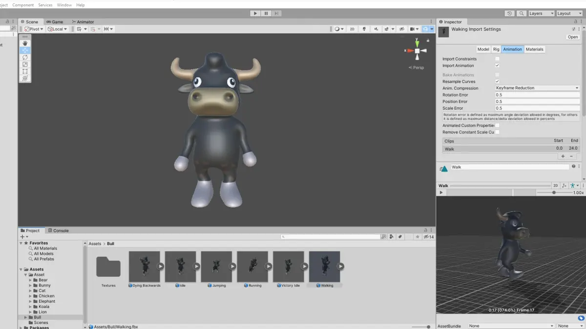Select the Rotate tool
This screenshot has height=329, width=586.
(25, 57)
